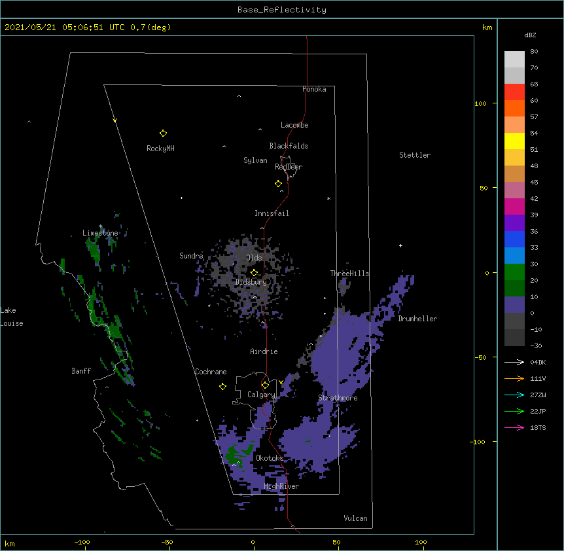This screenshot has width=564, height=551.
Task: Click the yellow diamond marker south of RedDeer
Action: coord(279,184)
